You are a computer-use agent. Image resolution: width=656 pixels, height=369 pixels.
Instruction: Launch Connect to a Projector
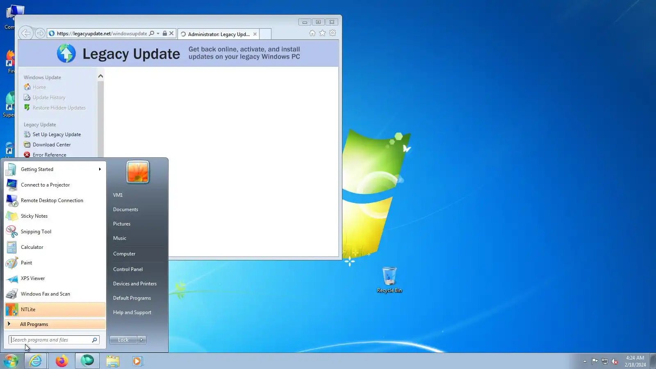tap(55, 185)
